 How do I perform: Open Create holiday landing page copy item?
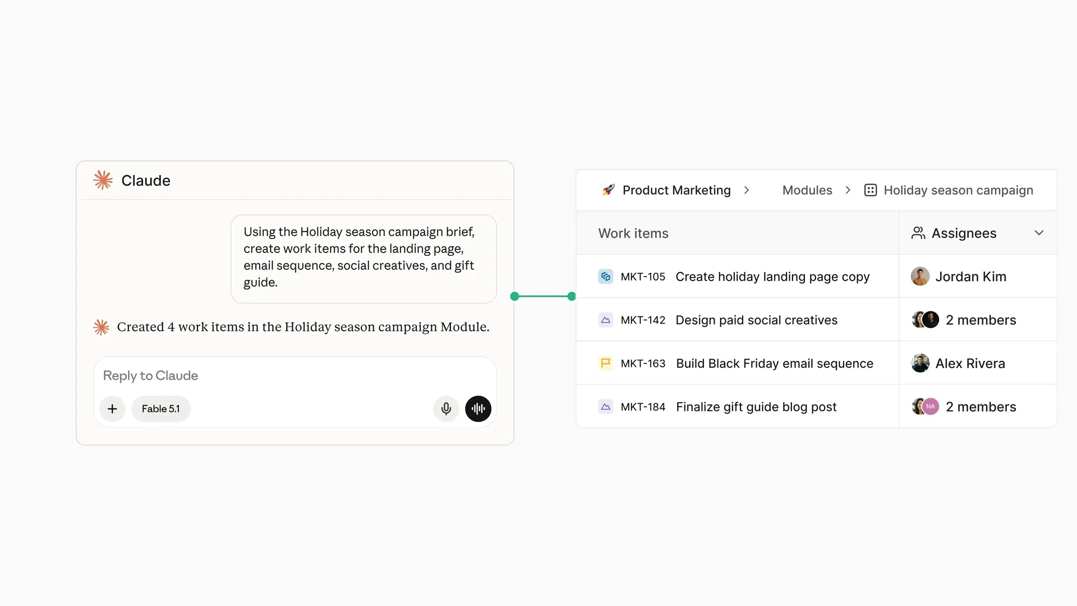tap(772, 277)
